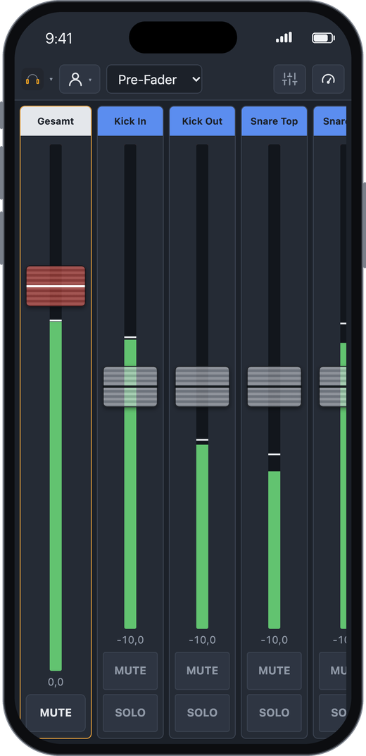Image resolution: width=366 pixels, height=756 pixels.
Task: Click the orange headphones icon
Action: tap(32, 79)
